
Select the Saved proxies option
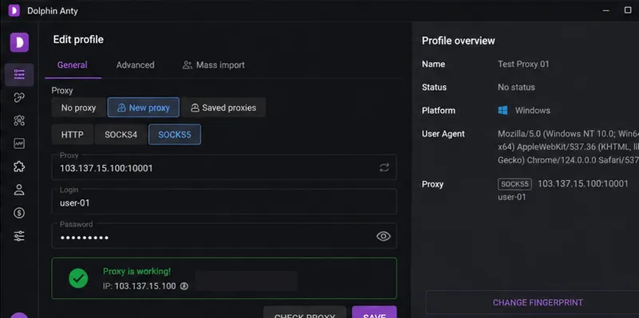pos(223,108)
